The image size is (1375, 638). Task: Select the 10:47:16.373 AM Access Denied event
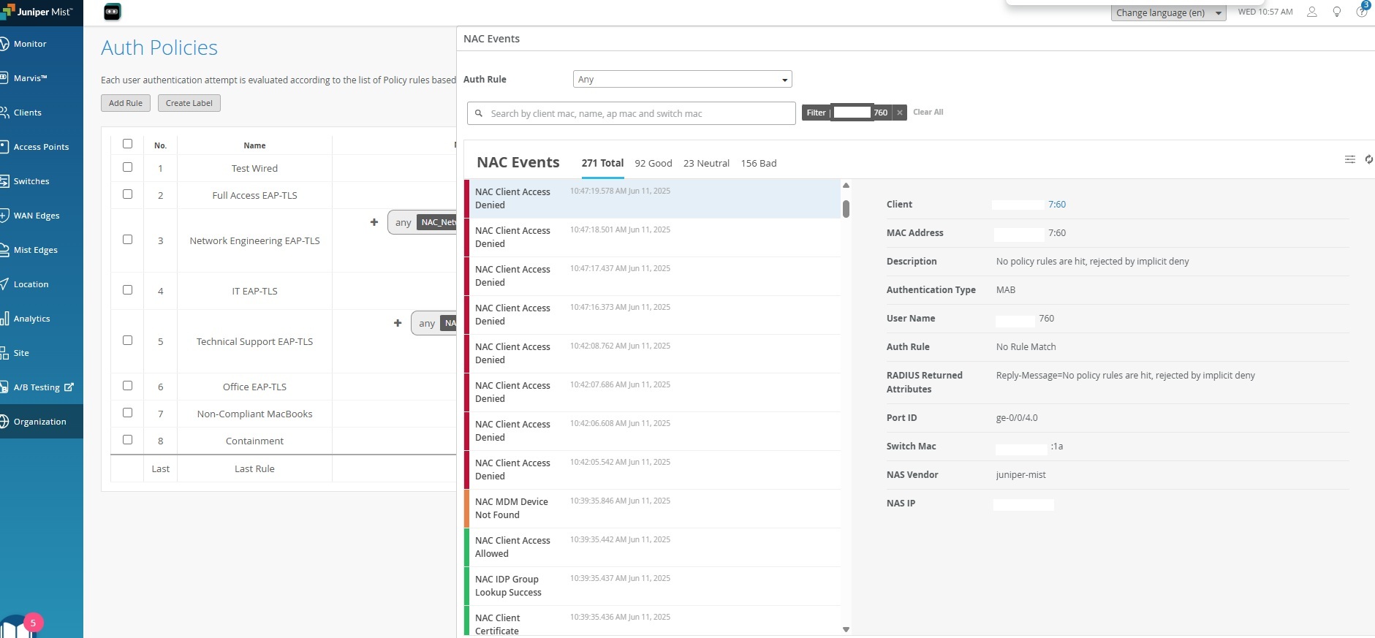[x=653, y=315]
